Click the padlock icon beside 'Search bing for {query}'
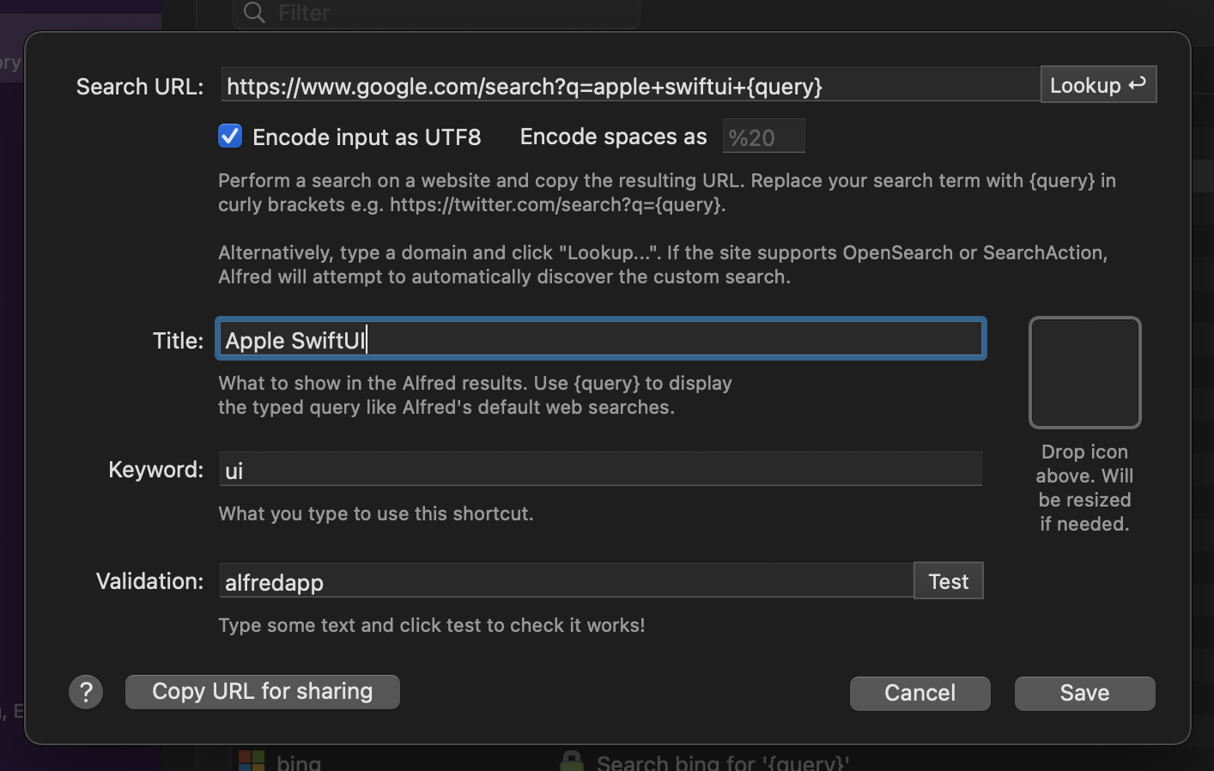The height and width of the screenshot is (771, 1214). 574,760
